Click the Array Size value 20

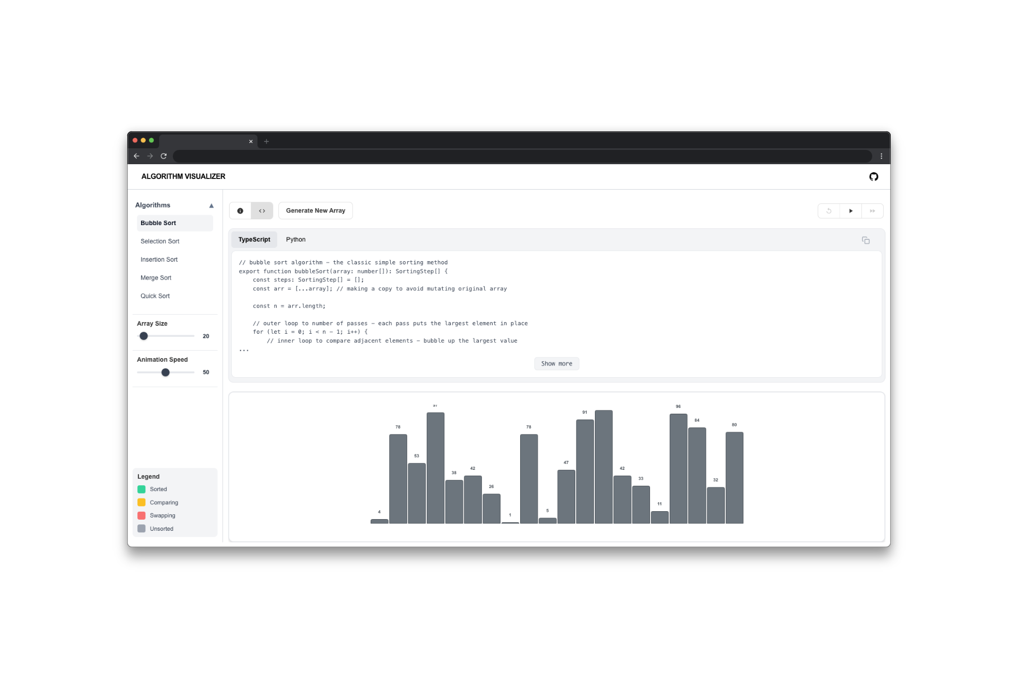(206, 336)
